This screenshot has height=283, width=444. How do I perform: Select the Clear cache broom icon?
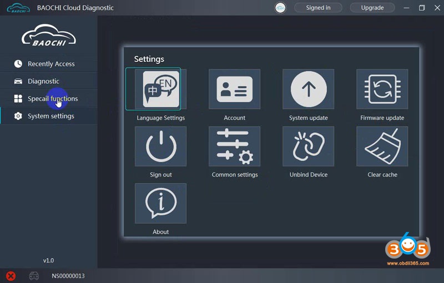pos(382,146)
